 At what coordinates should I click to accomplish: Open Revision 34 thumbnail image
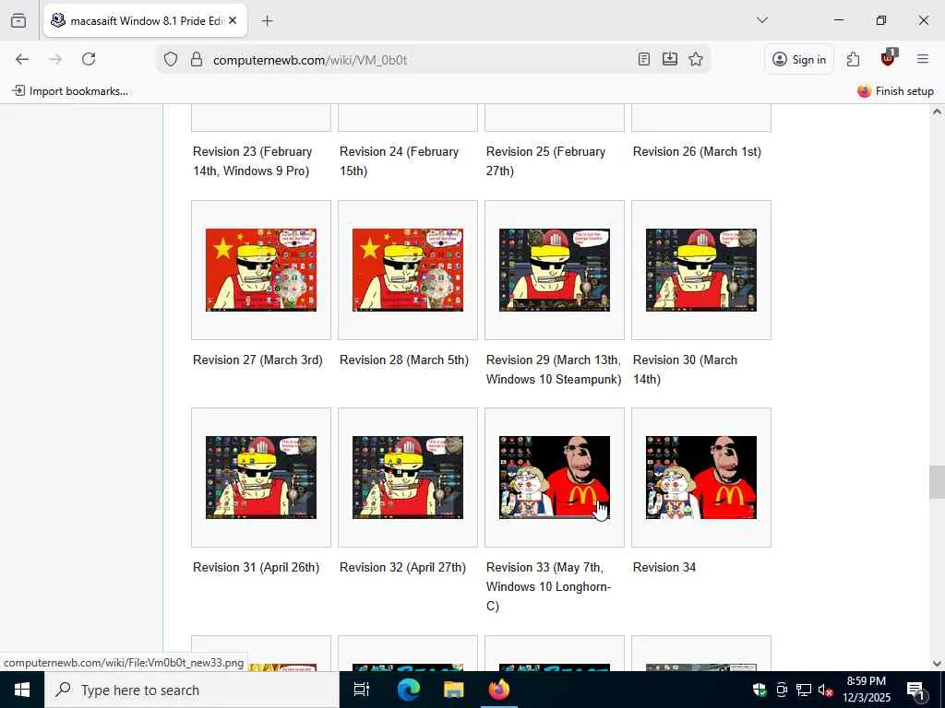pyautogui.click(x=701, y=478)
